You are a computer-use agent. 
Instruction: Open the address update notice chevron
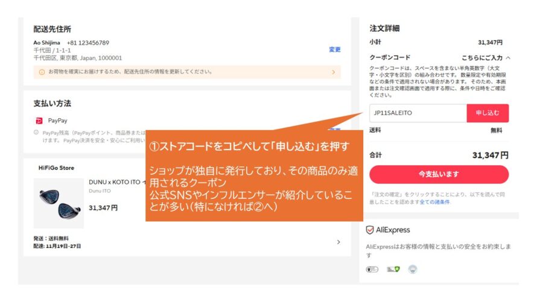coord(333,72)
